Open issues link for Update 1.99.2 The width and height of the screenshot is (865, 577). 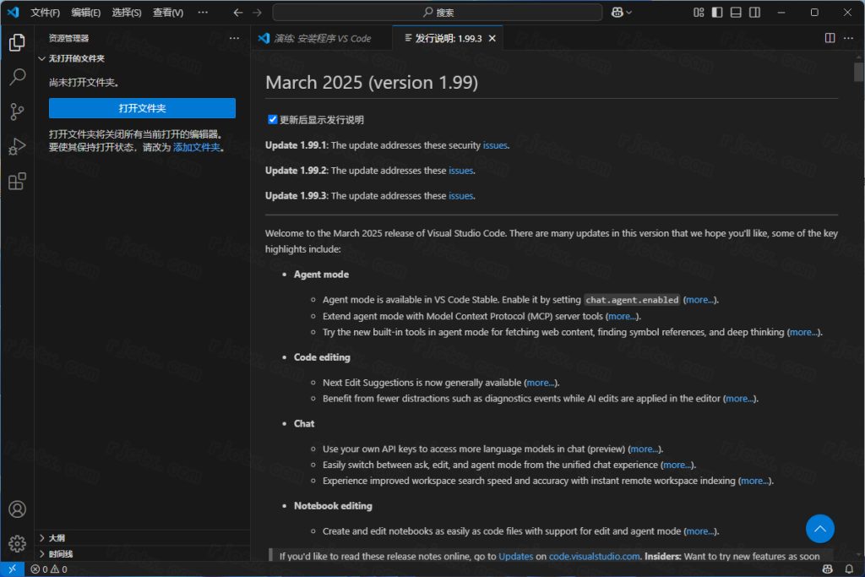point(460,171)
